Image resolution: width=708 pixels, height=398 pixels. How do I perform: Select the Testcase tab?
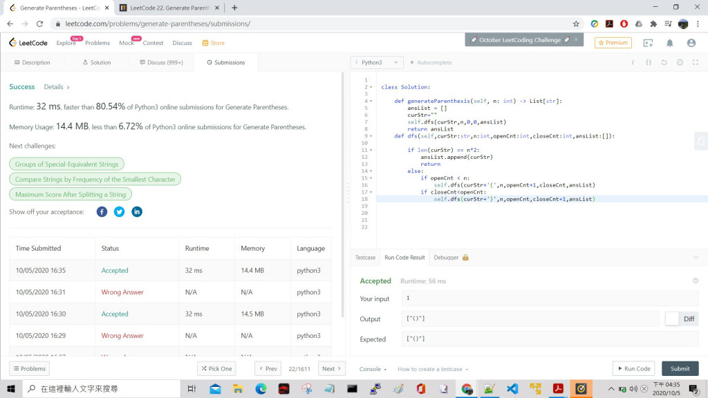coord(365,257)
